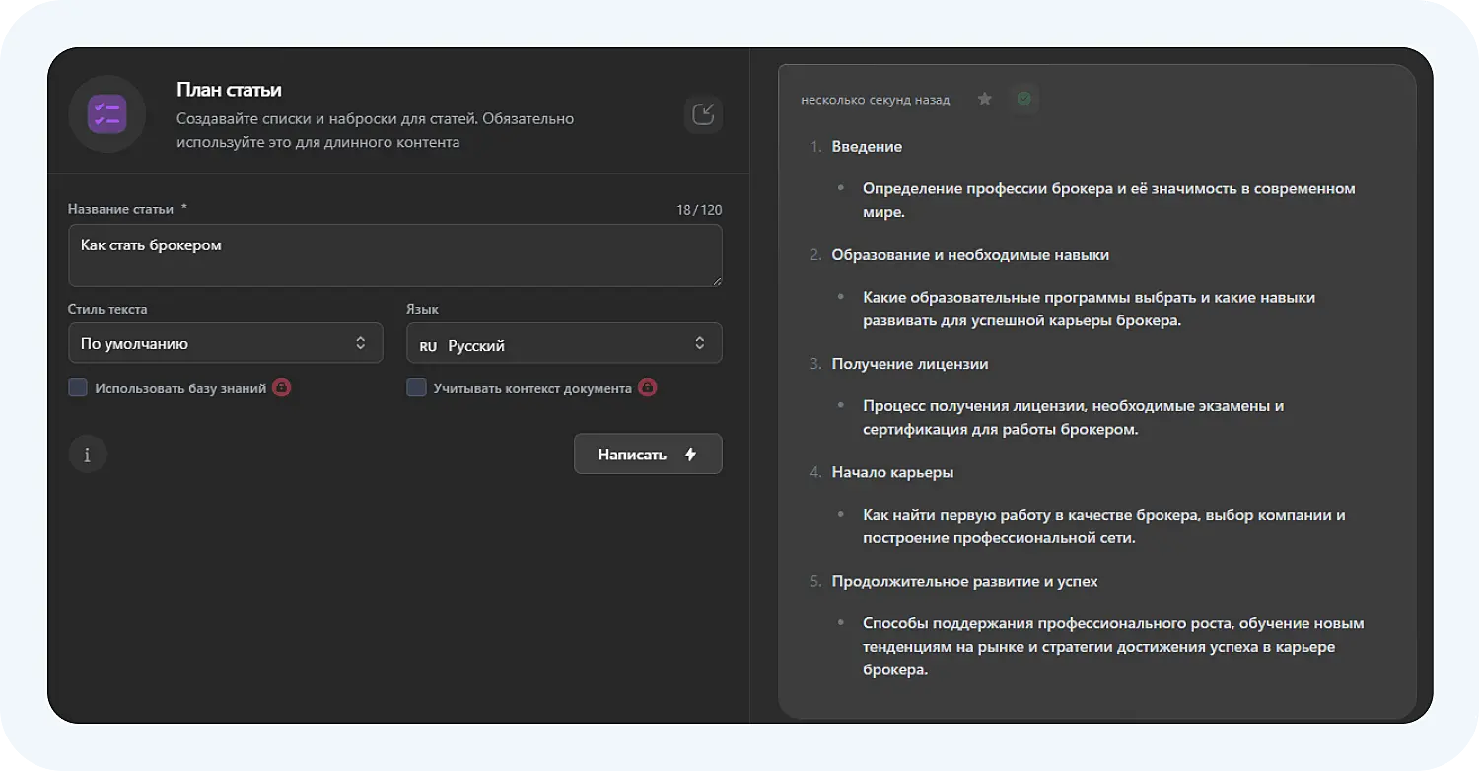Image resolution: width=1479 pixels, height=771 pixels.
Task: Grab the resize handle of the title textarea
Action: (x=716, y=280)
